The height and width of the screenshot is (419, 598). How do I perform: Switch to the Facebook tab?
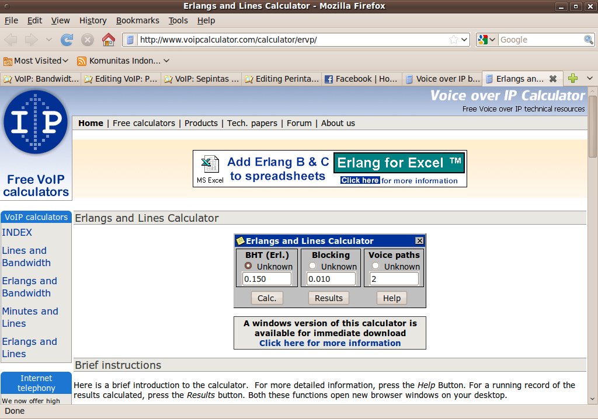click(360, 79)
